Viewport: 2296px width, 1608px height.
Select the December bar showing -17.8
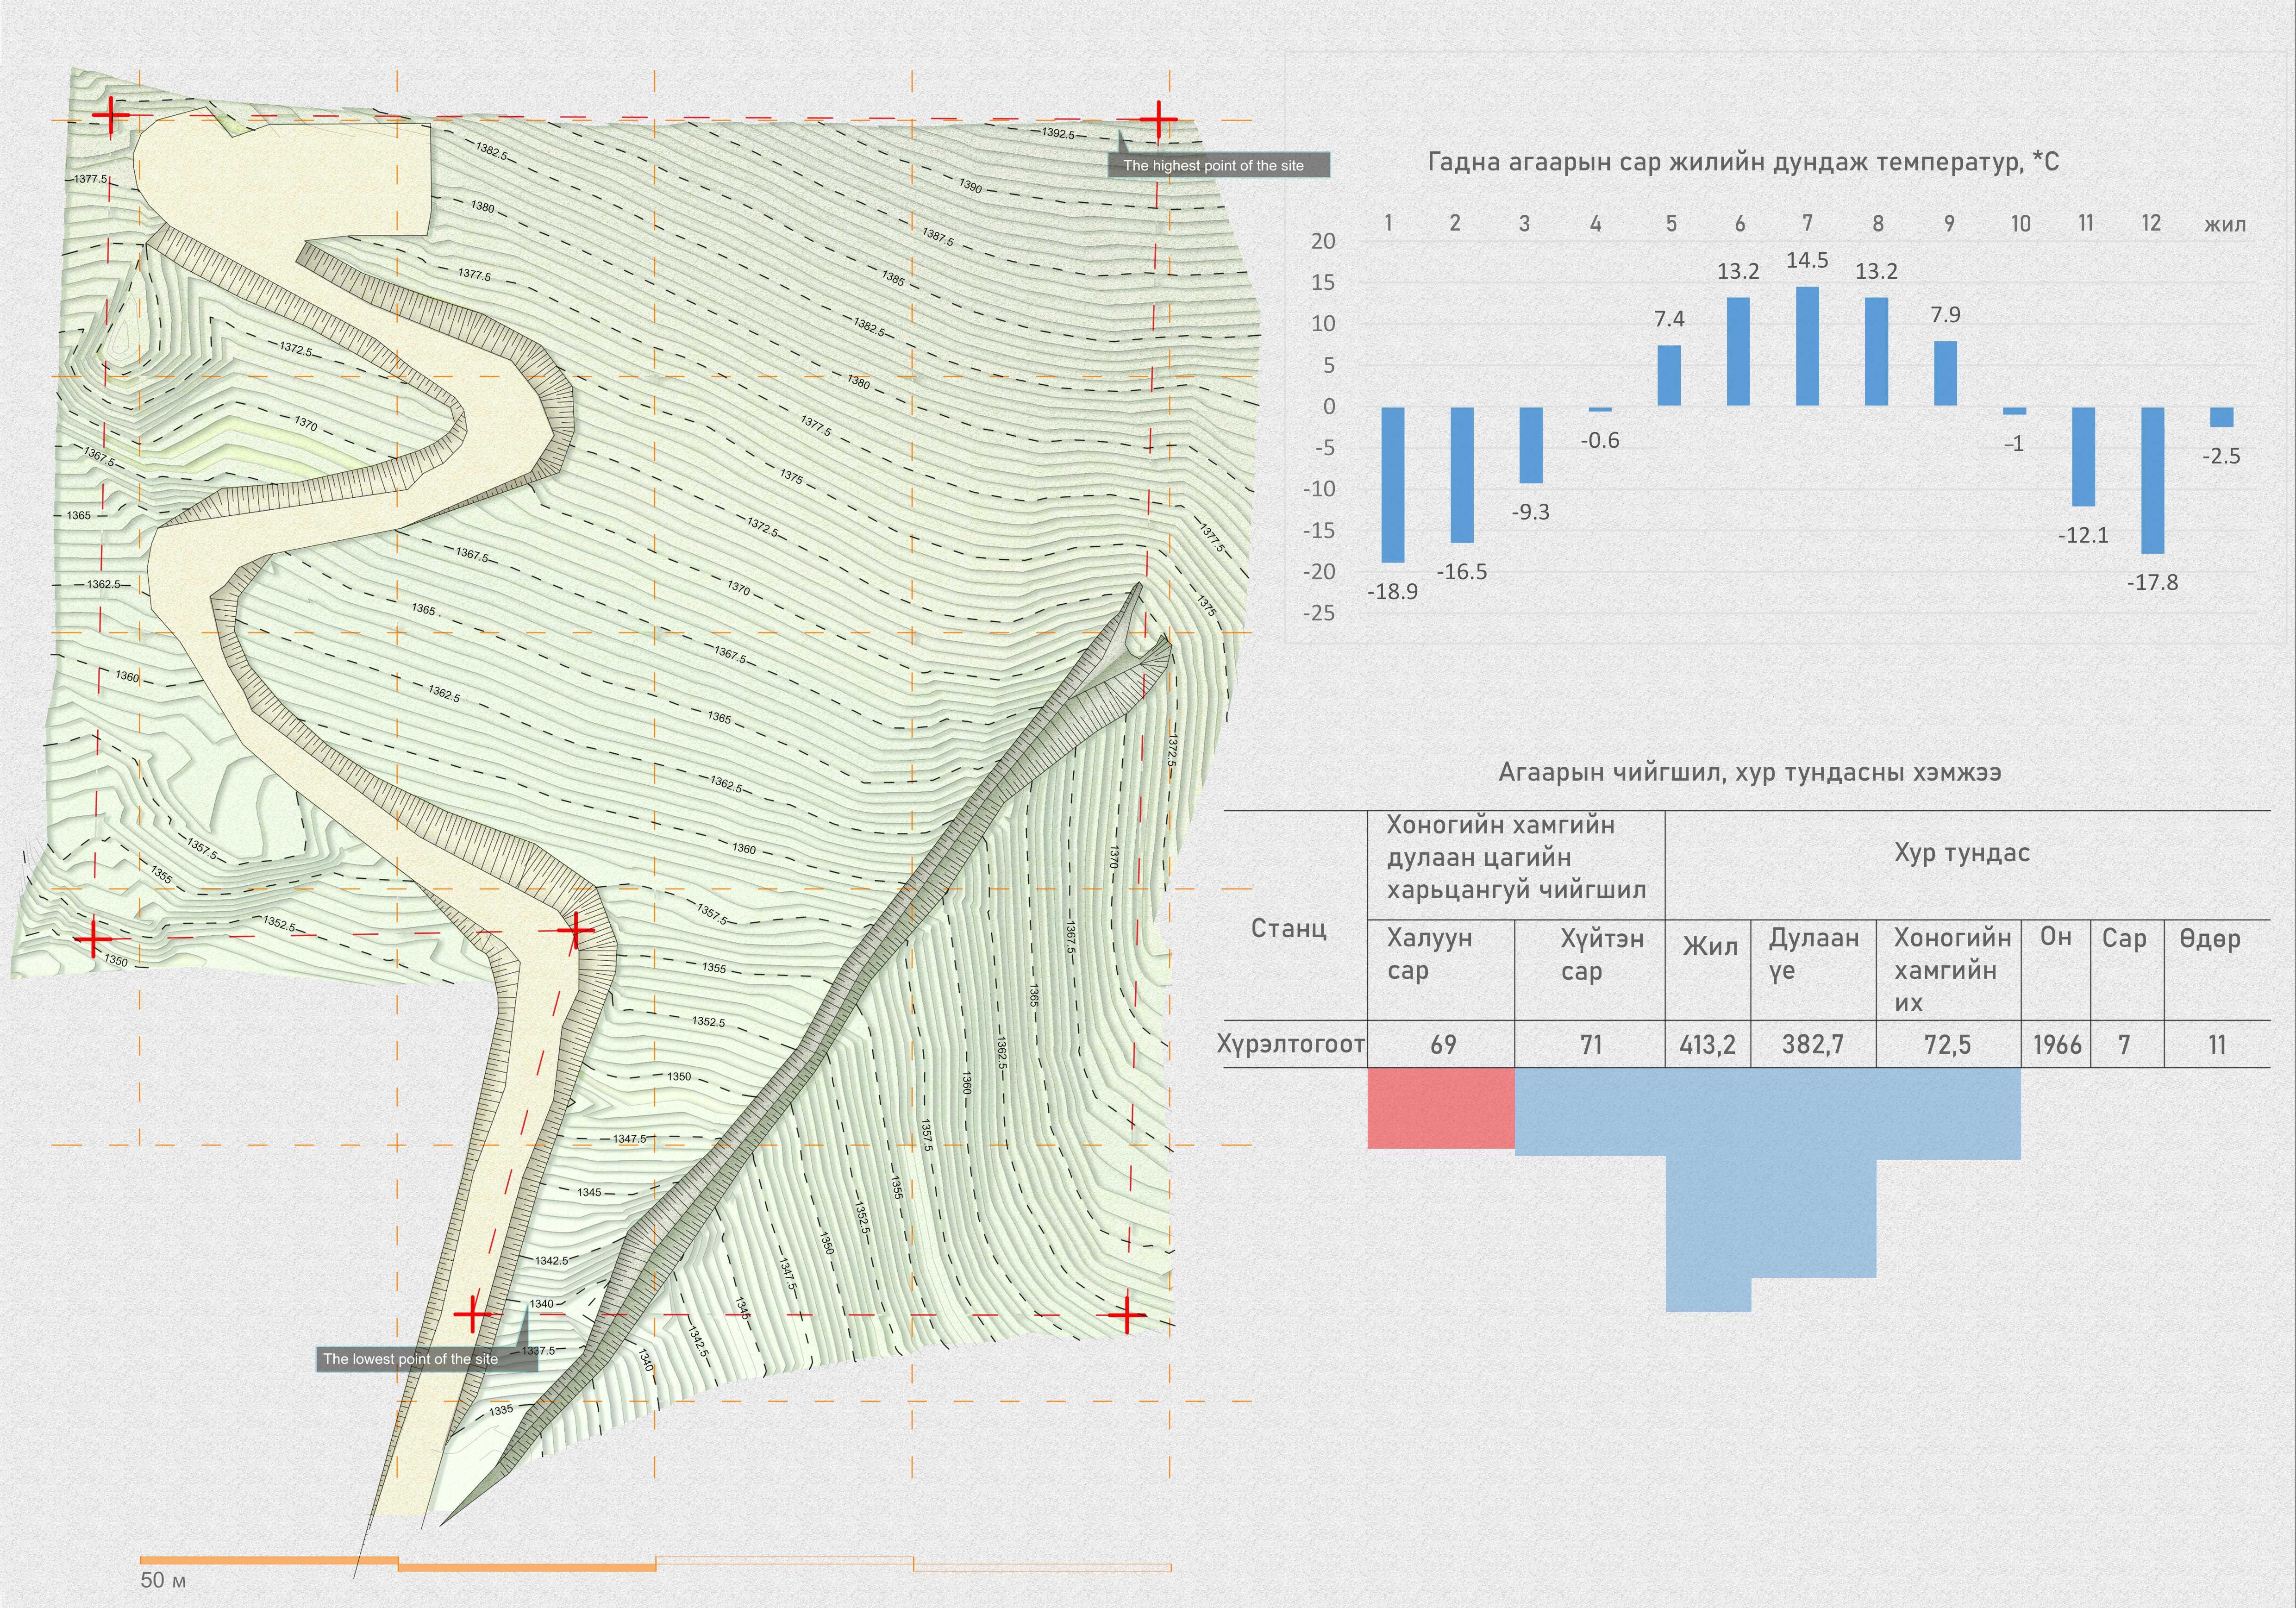(2152, 480)
